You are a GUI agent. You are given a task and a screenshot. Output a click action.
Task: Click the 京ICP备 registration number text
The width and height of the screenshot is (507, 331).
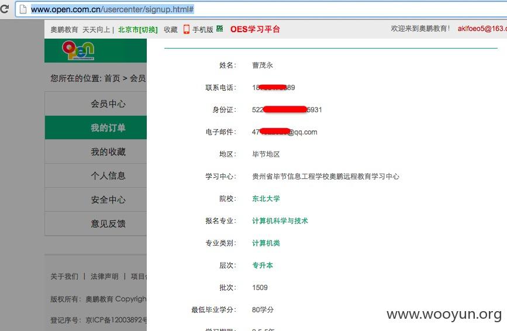tap(116, 320)
